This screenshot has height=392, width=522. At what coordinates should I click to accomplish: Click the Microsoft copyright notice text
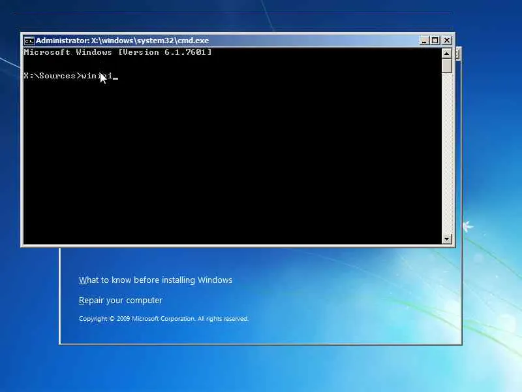point(164,319)
